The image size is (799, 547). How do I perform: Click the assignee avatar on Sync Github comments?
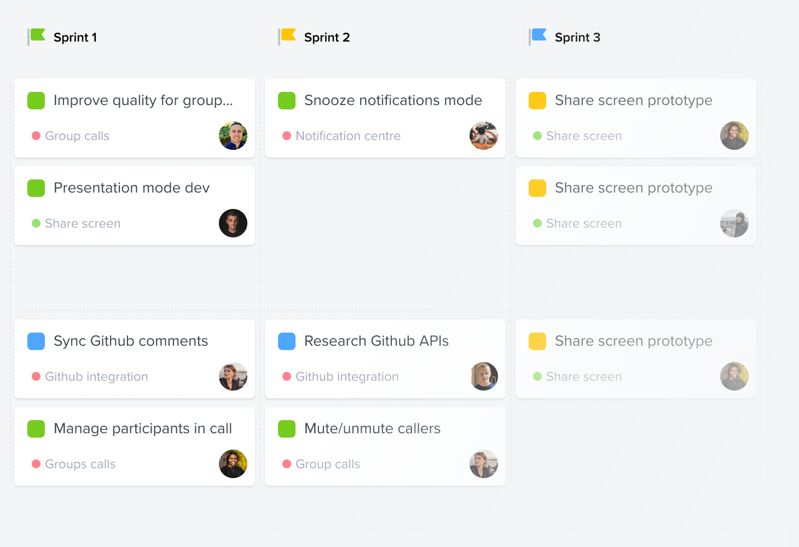[233, 376]
